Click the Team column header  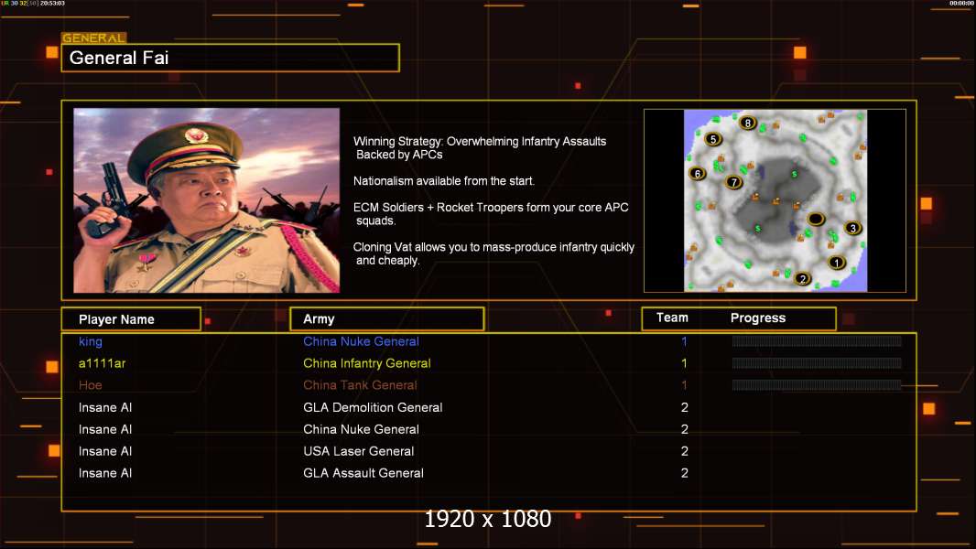[672, 318]
